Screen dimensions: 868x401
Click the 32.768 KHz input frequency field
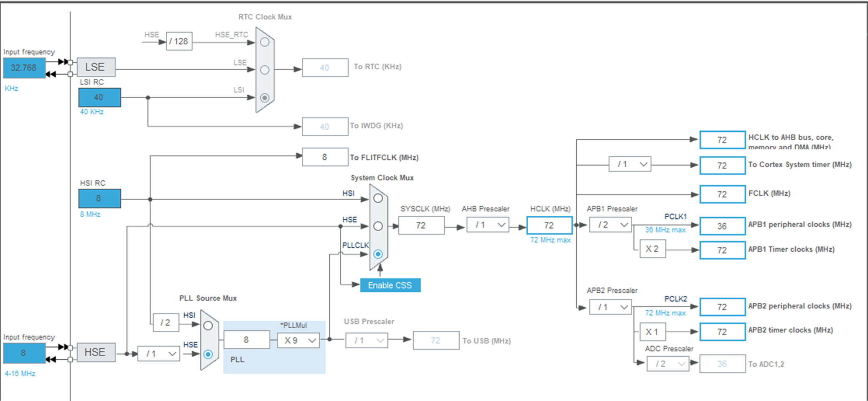coord(24,68)
